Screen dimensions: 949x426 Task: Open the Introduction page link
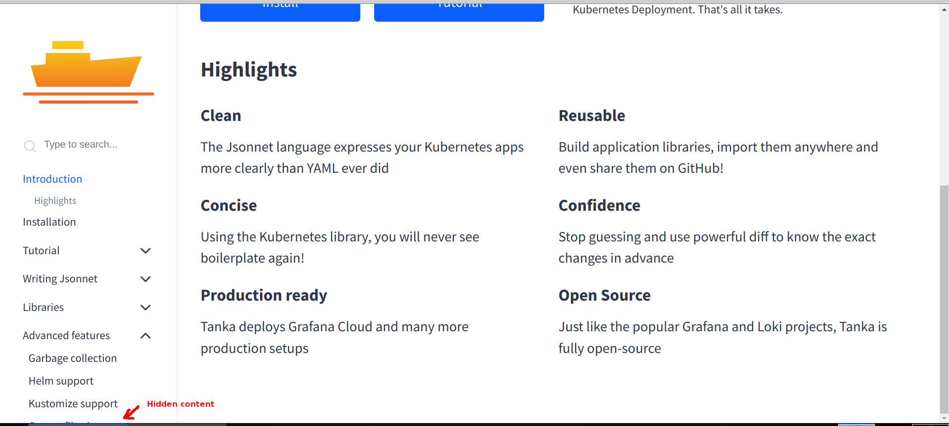tap(52, 179)
